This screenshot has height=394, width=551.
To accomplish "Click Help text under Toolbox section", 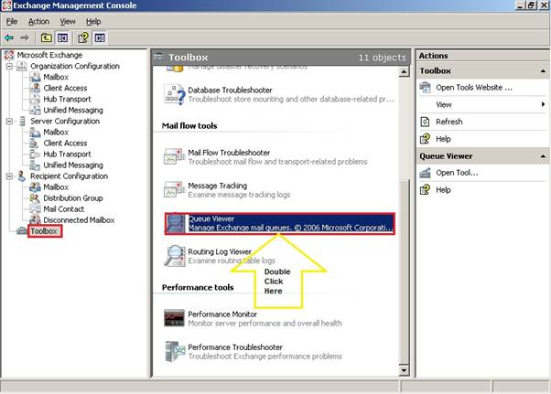I will point(443,139).
